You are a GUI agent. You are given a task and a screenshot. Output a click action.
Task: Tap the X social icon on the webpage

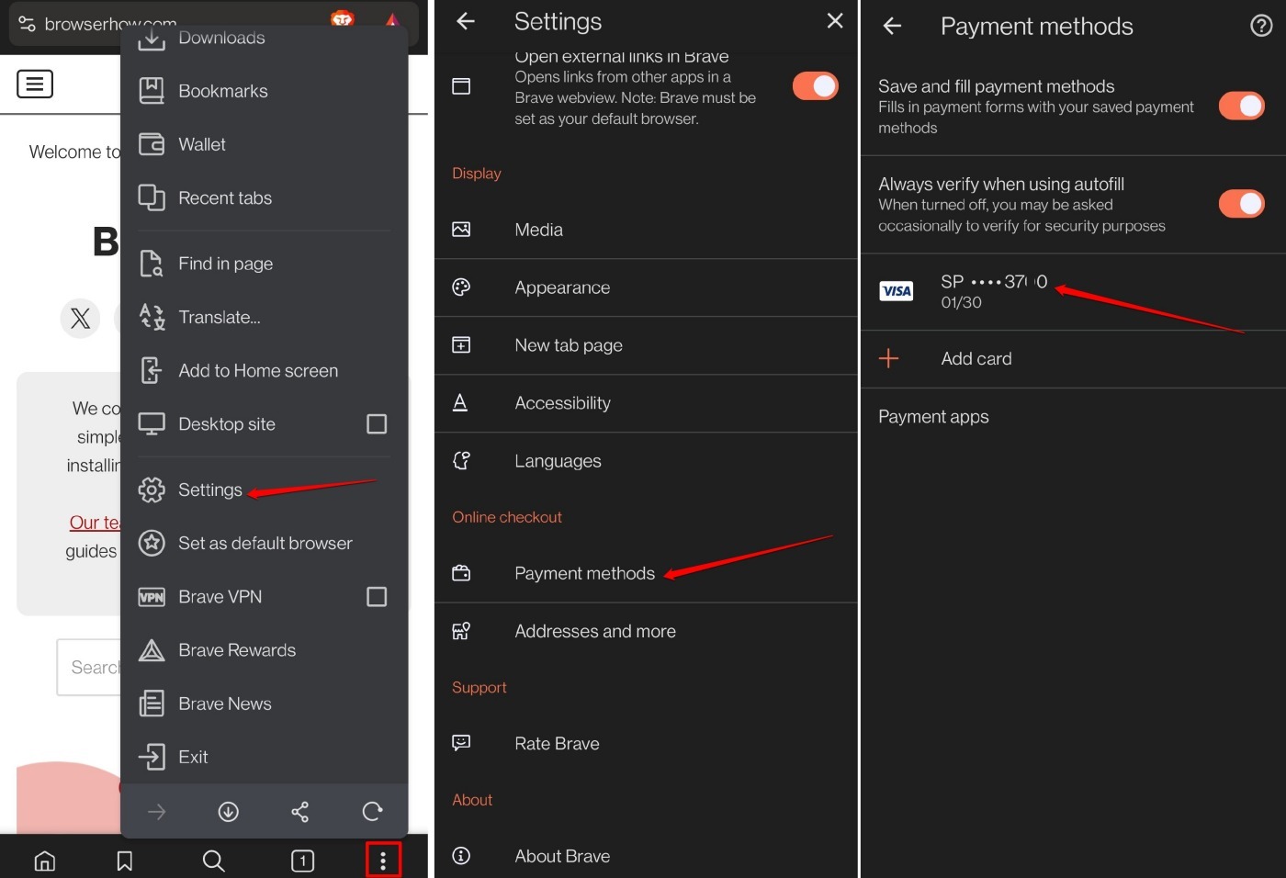tap(81, 319)
